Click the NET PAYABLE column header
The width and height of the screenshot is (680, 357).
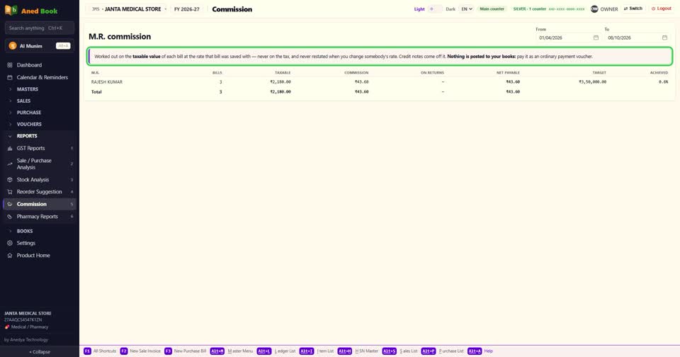point(508,72)
